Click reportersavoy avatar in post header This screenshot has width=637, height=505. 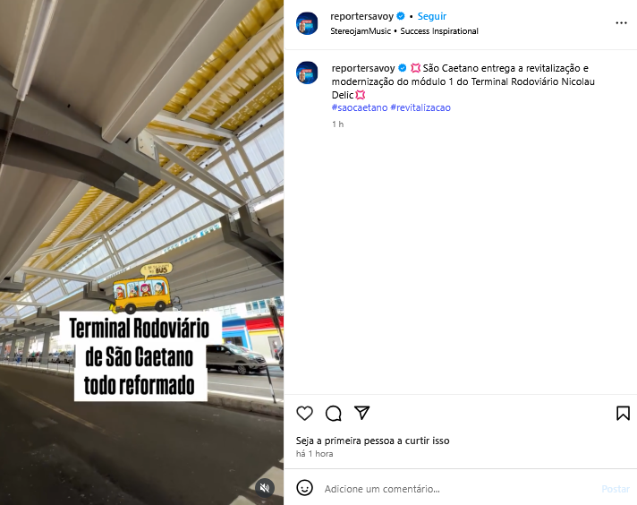(307, 23)
